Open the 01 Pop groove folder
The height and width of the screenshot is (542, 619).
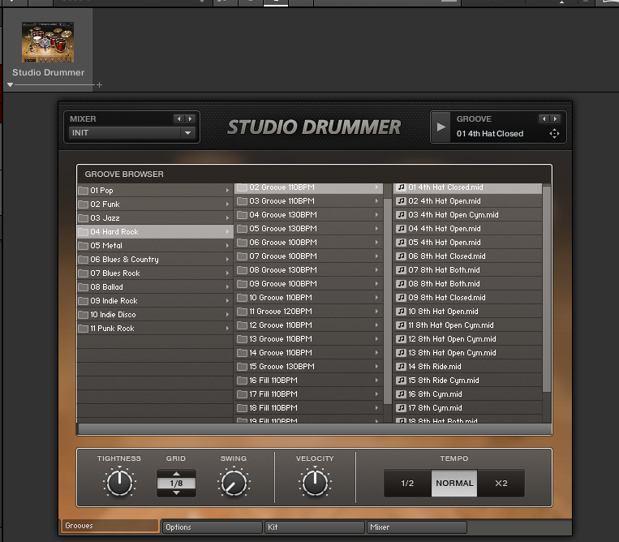coord(155,191)
